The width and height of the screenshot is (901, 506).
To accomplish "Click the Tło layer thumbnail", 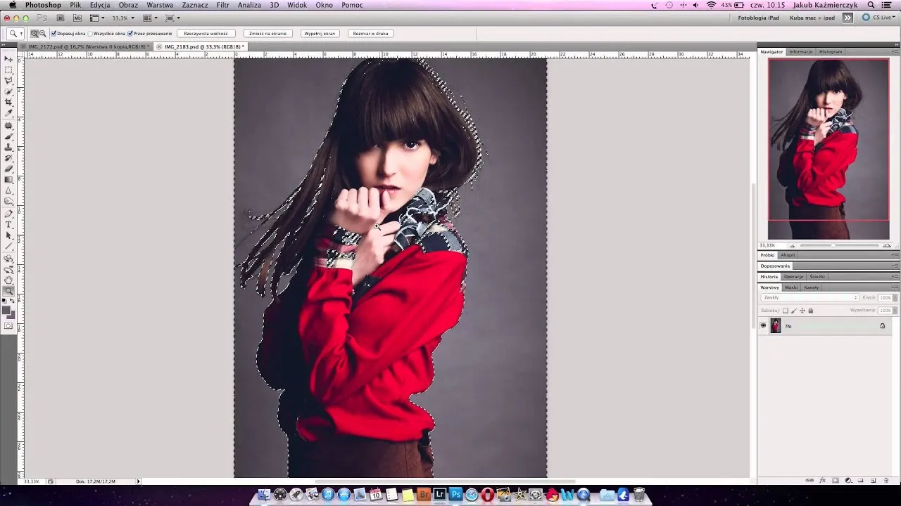I will [776, 326].
